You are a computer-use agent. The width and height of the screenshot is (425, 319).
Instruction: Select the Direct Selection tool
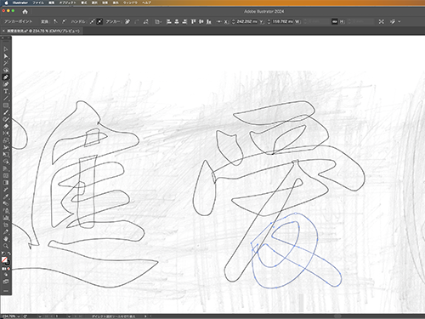click(x=6, y=56)
